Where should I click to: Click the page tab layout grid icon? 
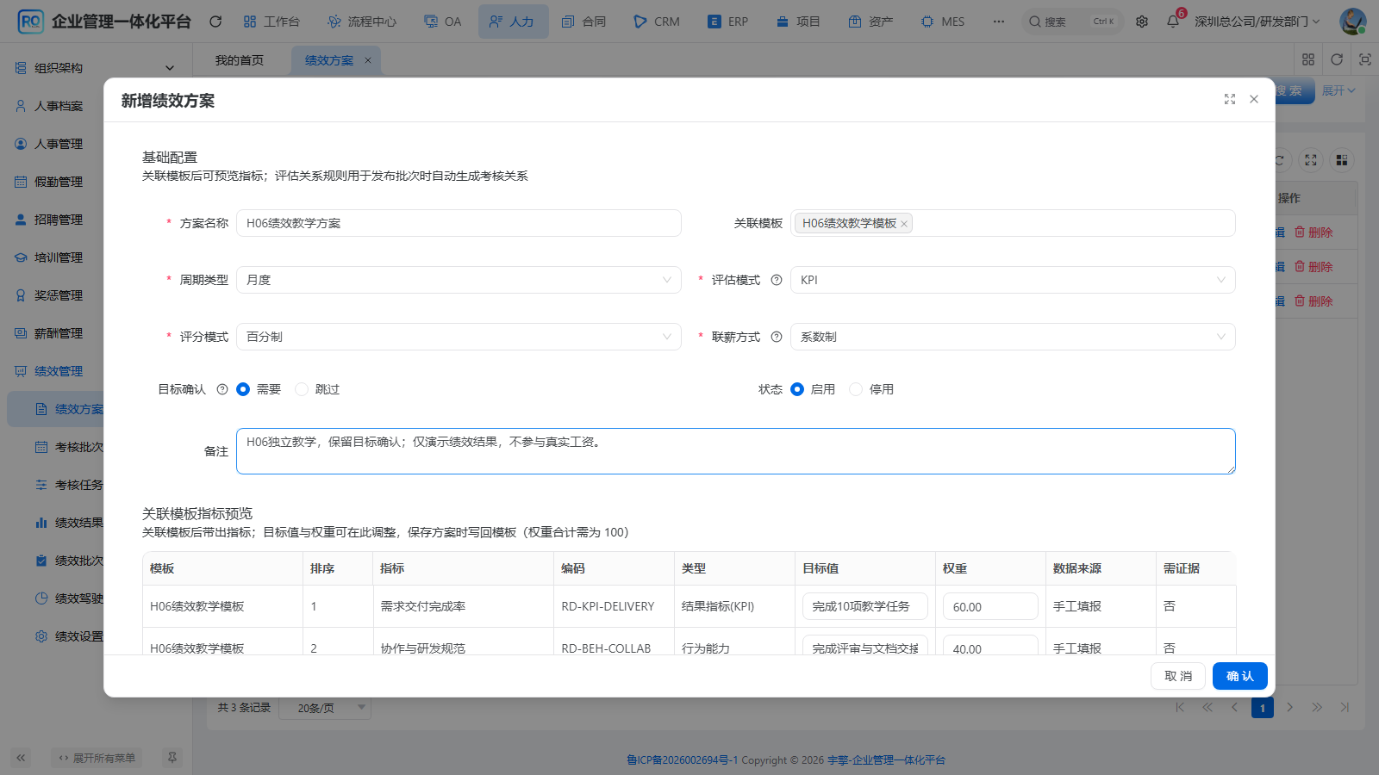(1308, 59)
